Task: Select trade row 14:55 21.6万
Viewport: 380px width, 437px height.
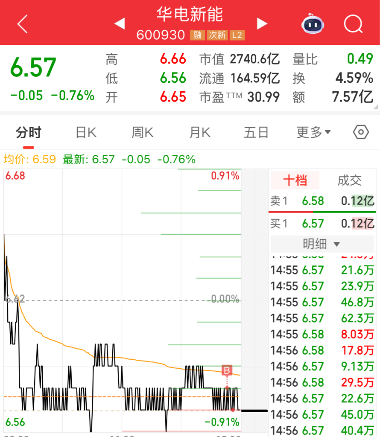Action: click(322, 270)
